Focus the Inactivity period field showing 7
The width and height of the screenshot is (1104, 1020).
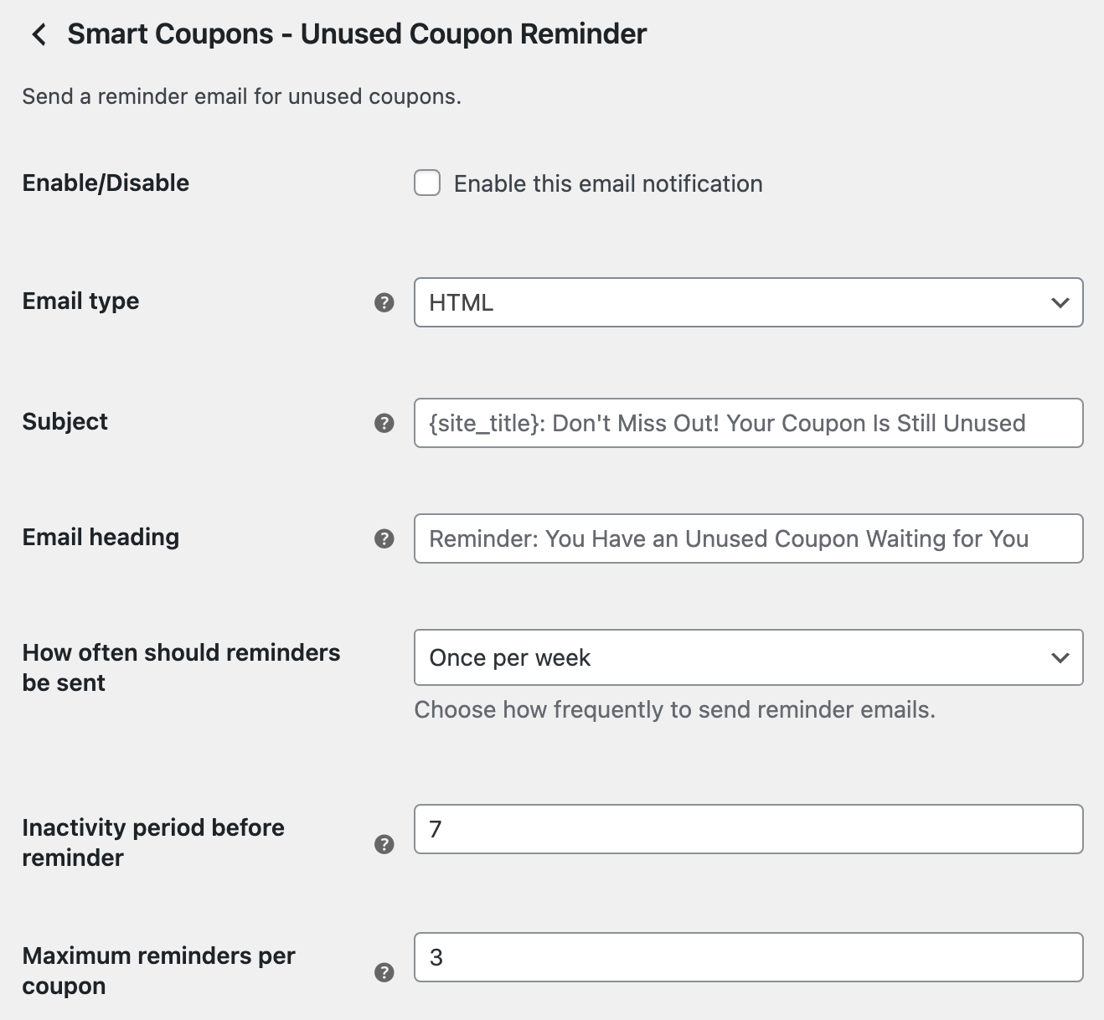pyautogui.click(x=748, y=829)
